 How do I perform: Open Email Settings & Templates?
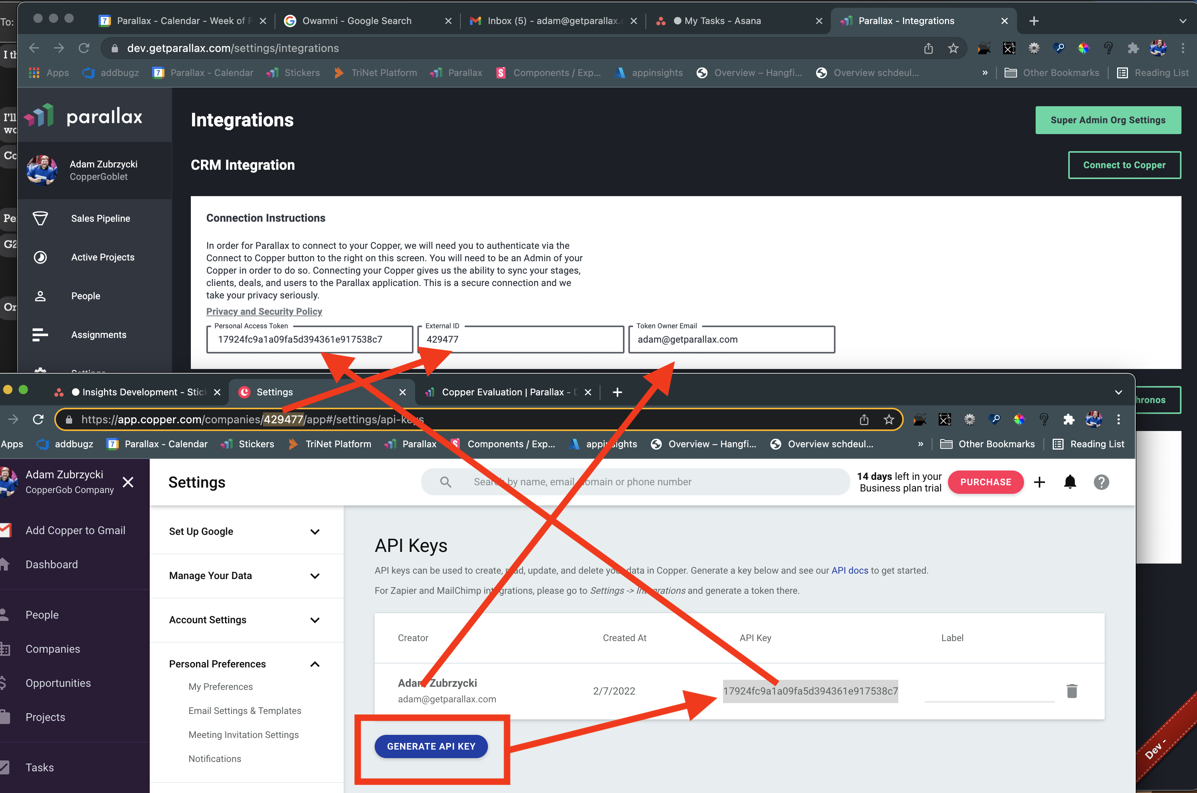pos(245,710)
